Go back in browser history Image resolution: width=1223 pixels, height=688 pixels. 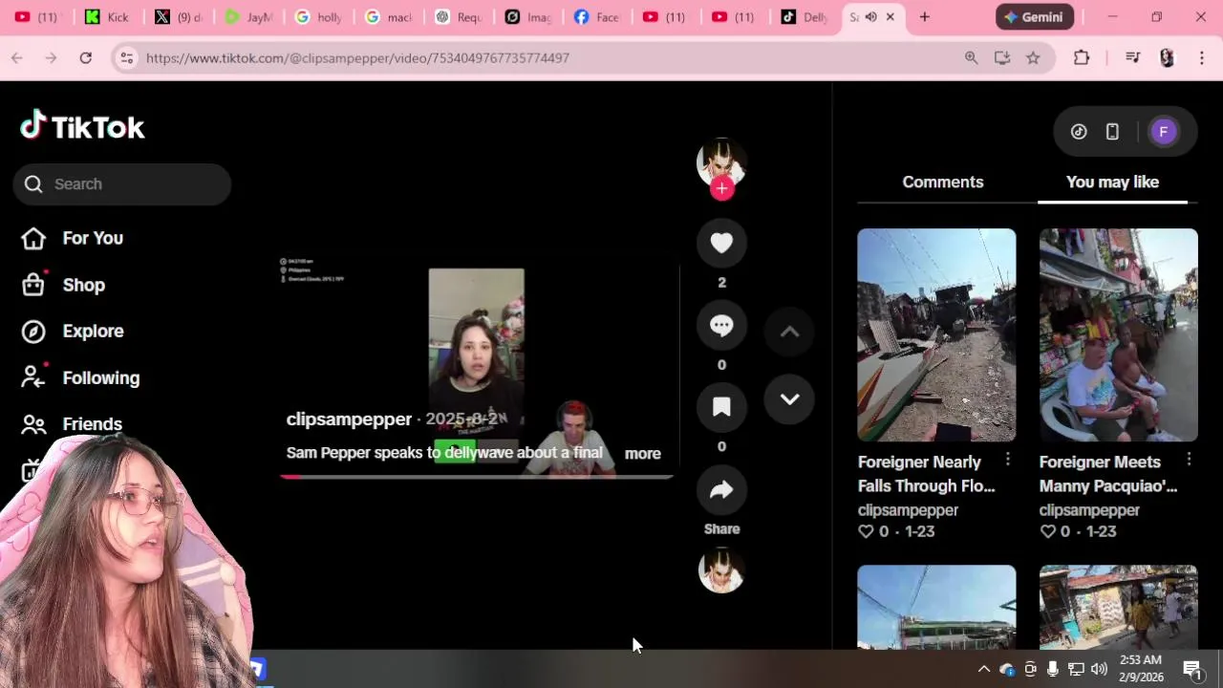[x=17, y=58]
